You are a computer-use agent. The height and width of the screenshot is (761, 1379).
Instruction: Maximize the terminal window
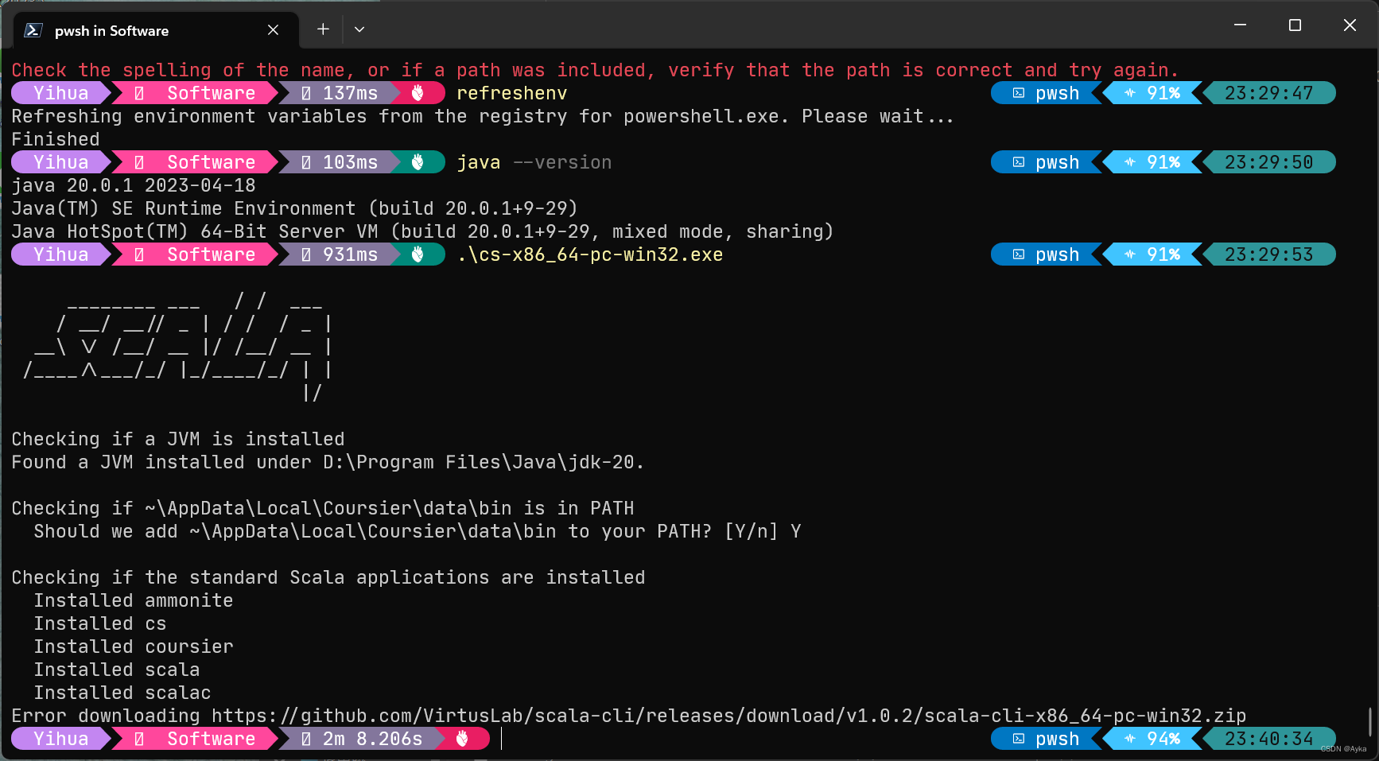1295,25
